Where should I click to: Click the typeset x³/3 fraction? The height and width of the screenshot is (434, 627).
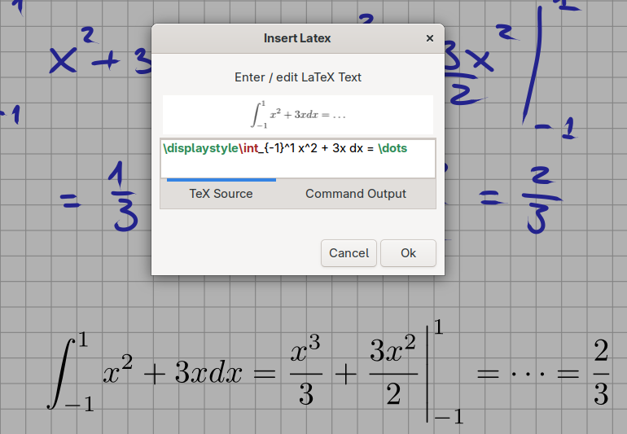pyautogui.click(x=306, y=370)
